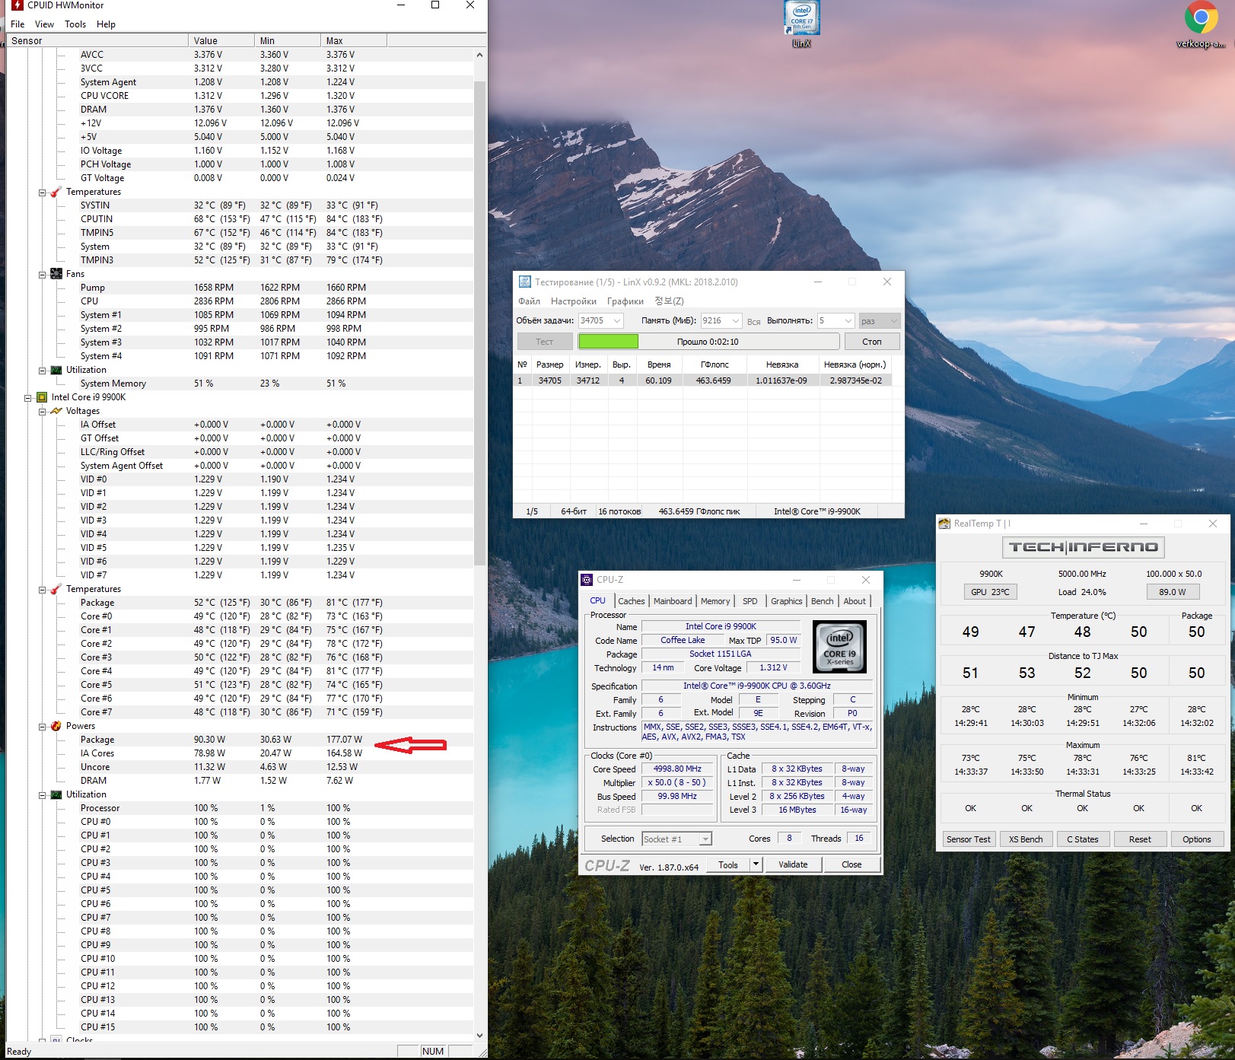
Task: Click the Validate button in CPU-Z
Action: pyautogui.click(x=793, y=864)
